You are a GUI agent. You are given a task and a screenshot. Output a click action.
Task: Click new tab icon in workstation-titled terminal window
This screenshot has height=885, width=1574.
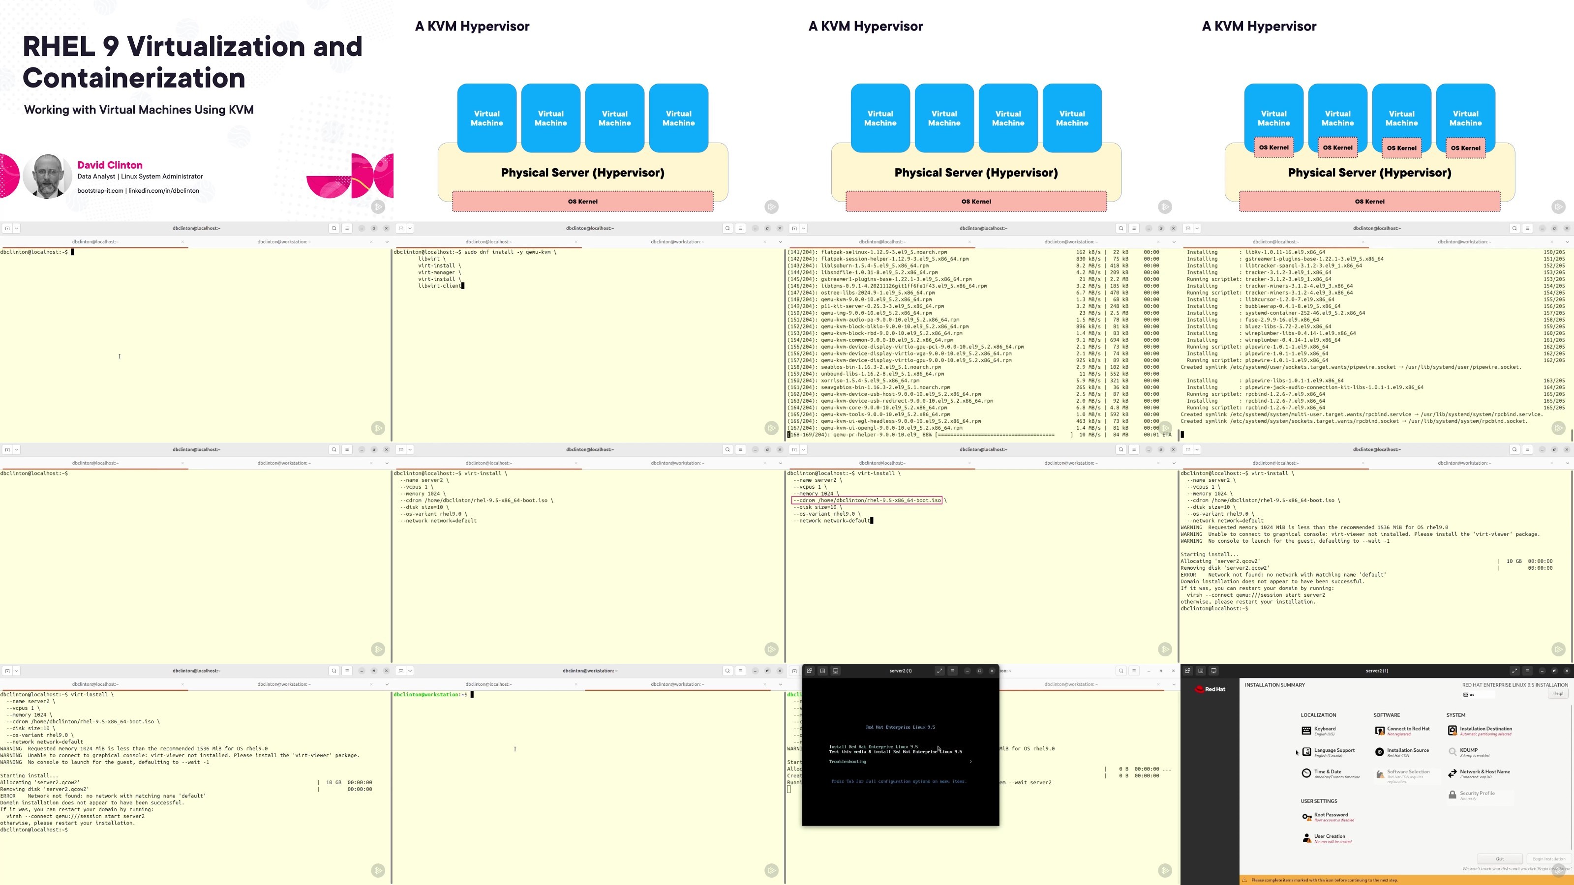[400, 671]
